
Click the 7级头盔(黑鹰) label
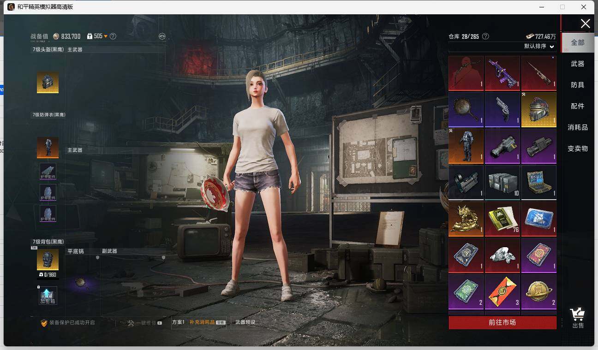click(x=48, y=49)
